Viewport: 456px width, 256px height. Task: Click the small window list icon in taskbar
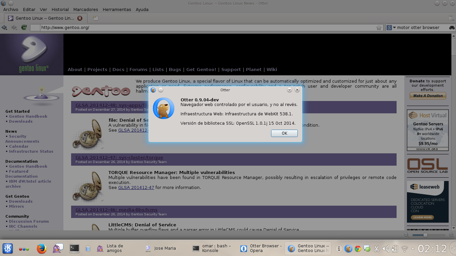[88, 249]
